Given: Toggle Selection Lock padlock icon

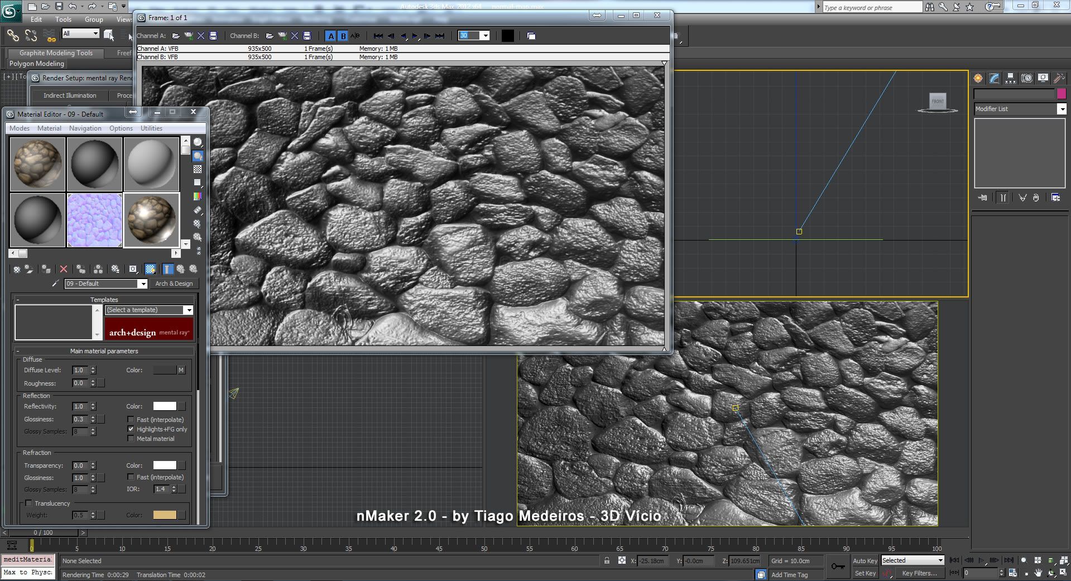Looking at the screenshot, I should point(607,560).
